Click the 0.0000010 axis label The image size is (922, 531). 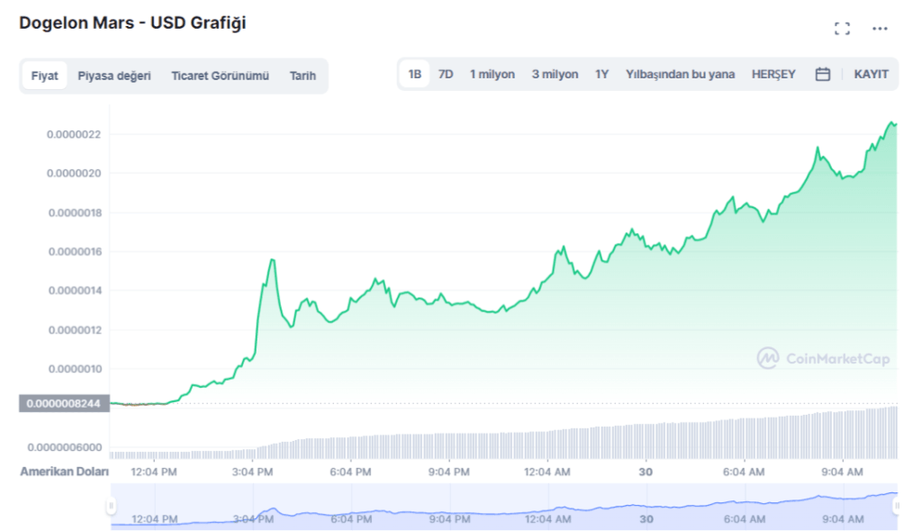[75, 369]
